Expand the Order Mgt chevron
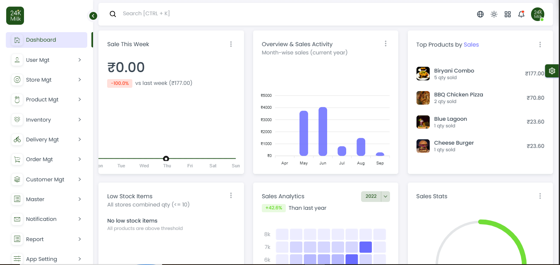 point(79,159)
